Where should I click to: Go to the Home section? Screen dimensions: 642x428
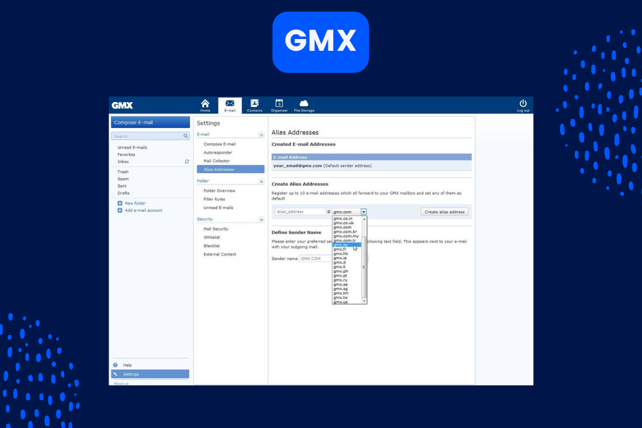click(x=205, y=105)
